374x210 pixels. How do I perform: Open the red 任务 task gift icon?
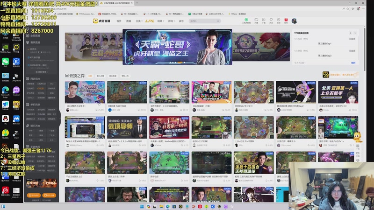[x=286, y=21]
